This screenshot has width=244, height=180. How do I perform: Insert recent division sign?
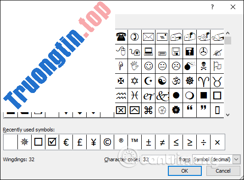pyautogui.click(x=203, y=142)
